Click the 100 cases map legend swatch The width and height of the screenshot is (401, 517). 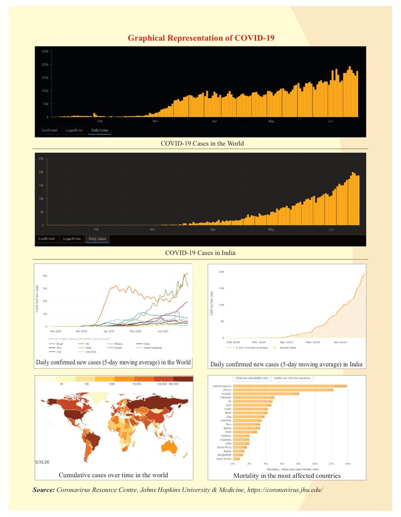(x=85, y=378)
